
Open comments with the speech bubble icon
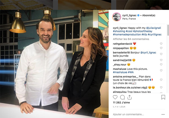click(x=122, y=97)
